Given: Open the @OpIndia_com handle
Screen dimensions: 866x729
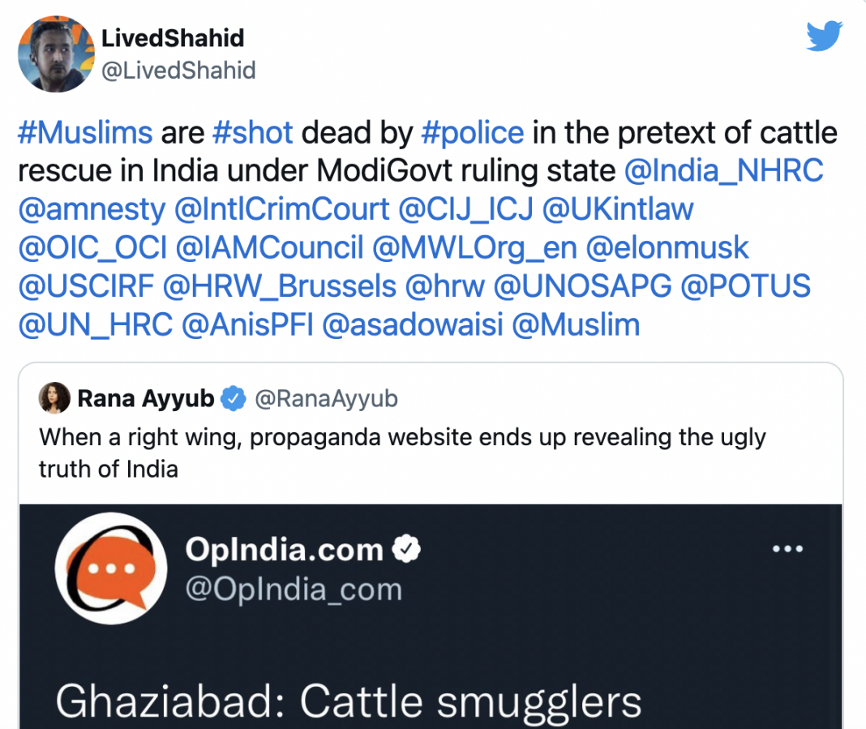Looking at the screenshot, I should coord(294,590).
